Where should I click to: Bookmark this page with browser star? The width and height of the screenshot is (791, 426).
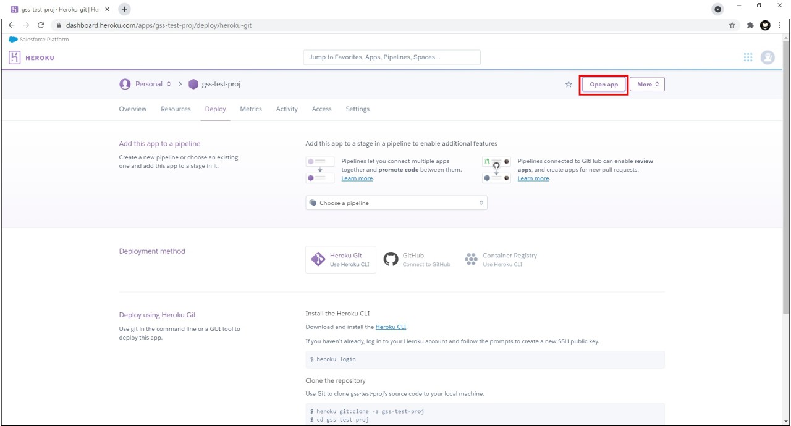pos(732,25)
